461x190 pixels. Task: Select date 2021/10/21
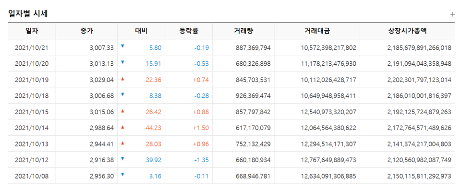(x=32, y=47)
